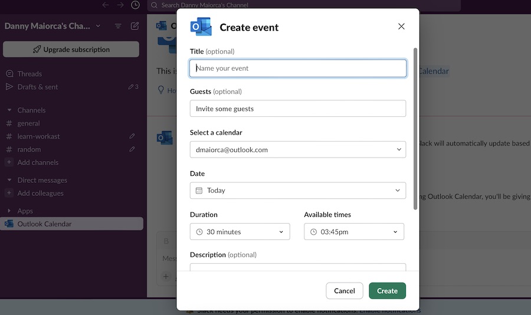Click the plus icon beside Add channels
Image resolution: width=531 pixels, height=315 pixels.
[x=9, y=162]
